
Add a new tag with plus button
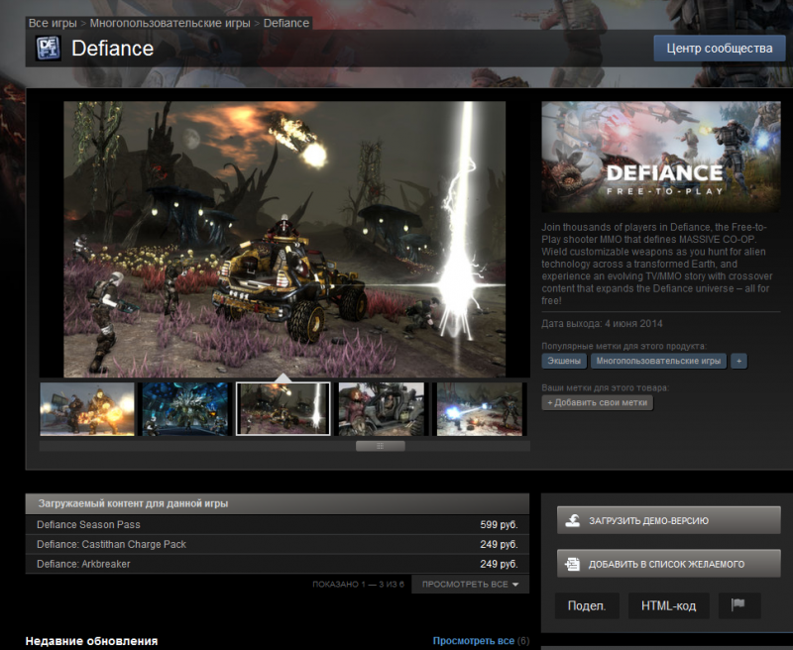pos(738,361)
